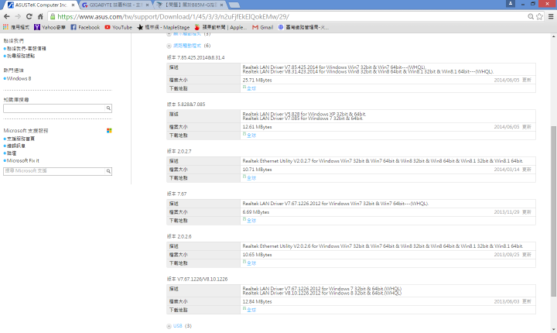Select the version 2.0.2.7 heading
The height and width of the screenshot is (333, 557).
179,151
